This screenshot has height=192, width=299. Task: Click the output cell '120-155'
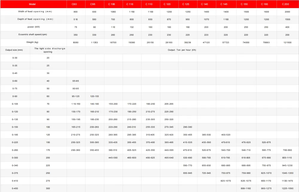click(94, 96)
